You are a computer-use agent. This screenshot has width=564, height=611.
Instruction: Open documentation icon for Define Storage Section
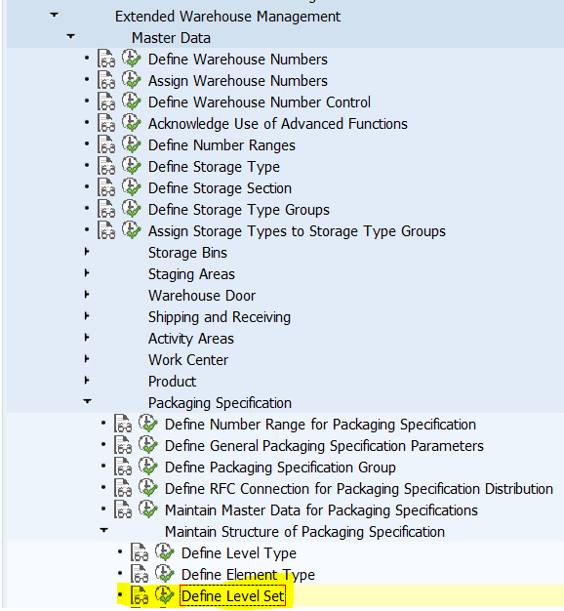(x=106, y=187)
